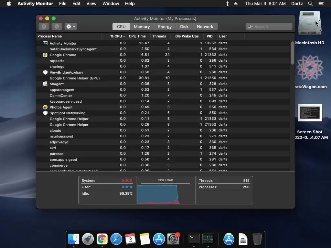Click the CPU LOAD graph
331x248 pixels.
pyautogui.click(x=165, y=194)
